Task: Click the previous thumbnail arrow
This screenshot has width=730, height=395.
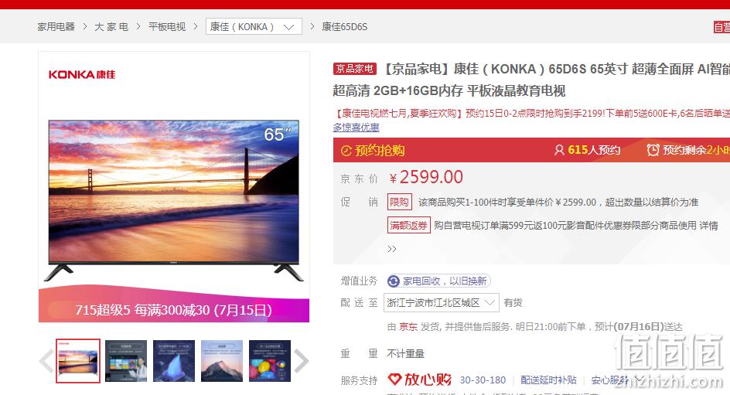Action: [46, 361]
